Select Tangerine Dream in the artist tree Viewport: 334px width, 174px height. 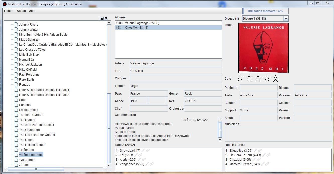tap(31, 115)
